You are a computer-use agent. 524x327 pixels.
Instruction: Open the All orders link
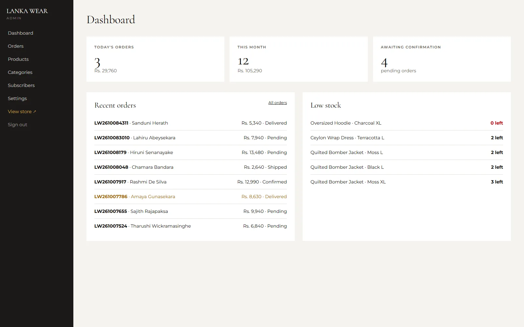[277, 103]
